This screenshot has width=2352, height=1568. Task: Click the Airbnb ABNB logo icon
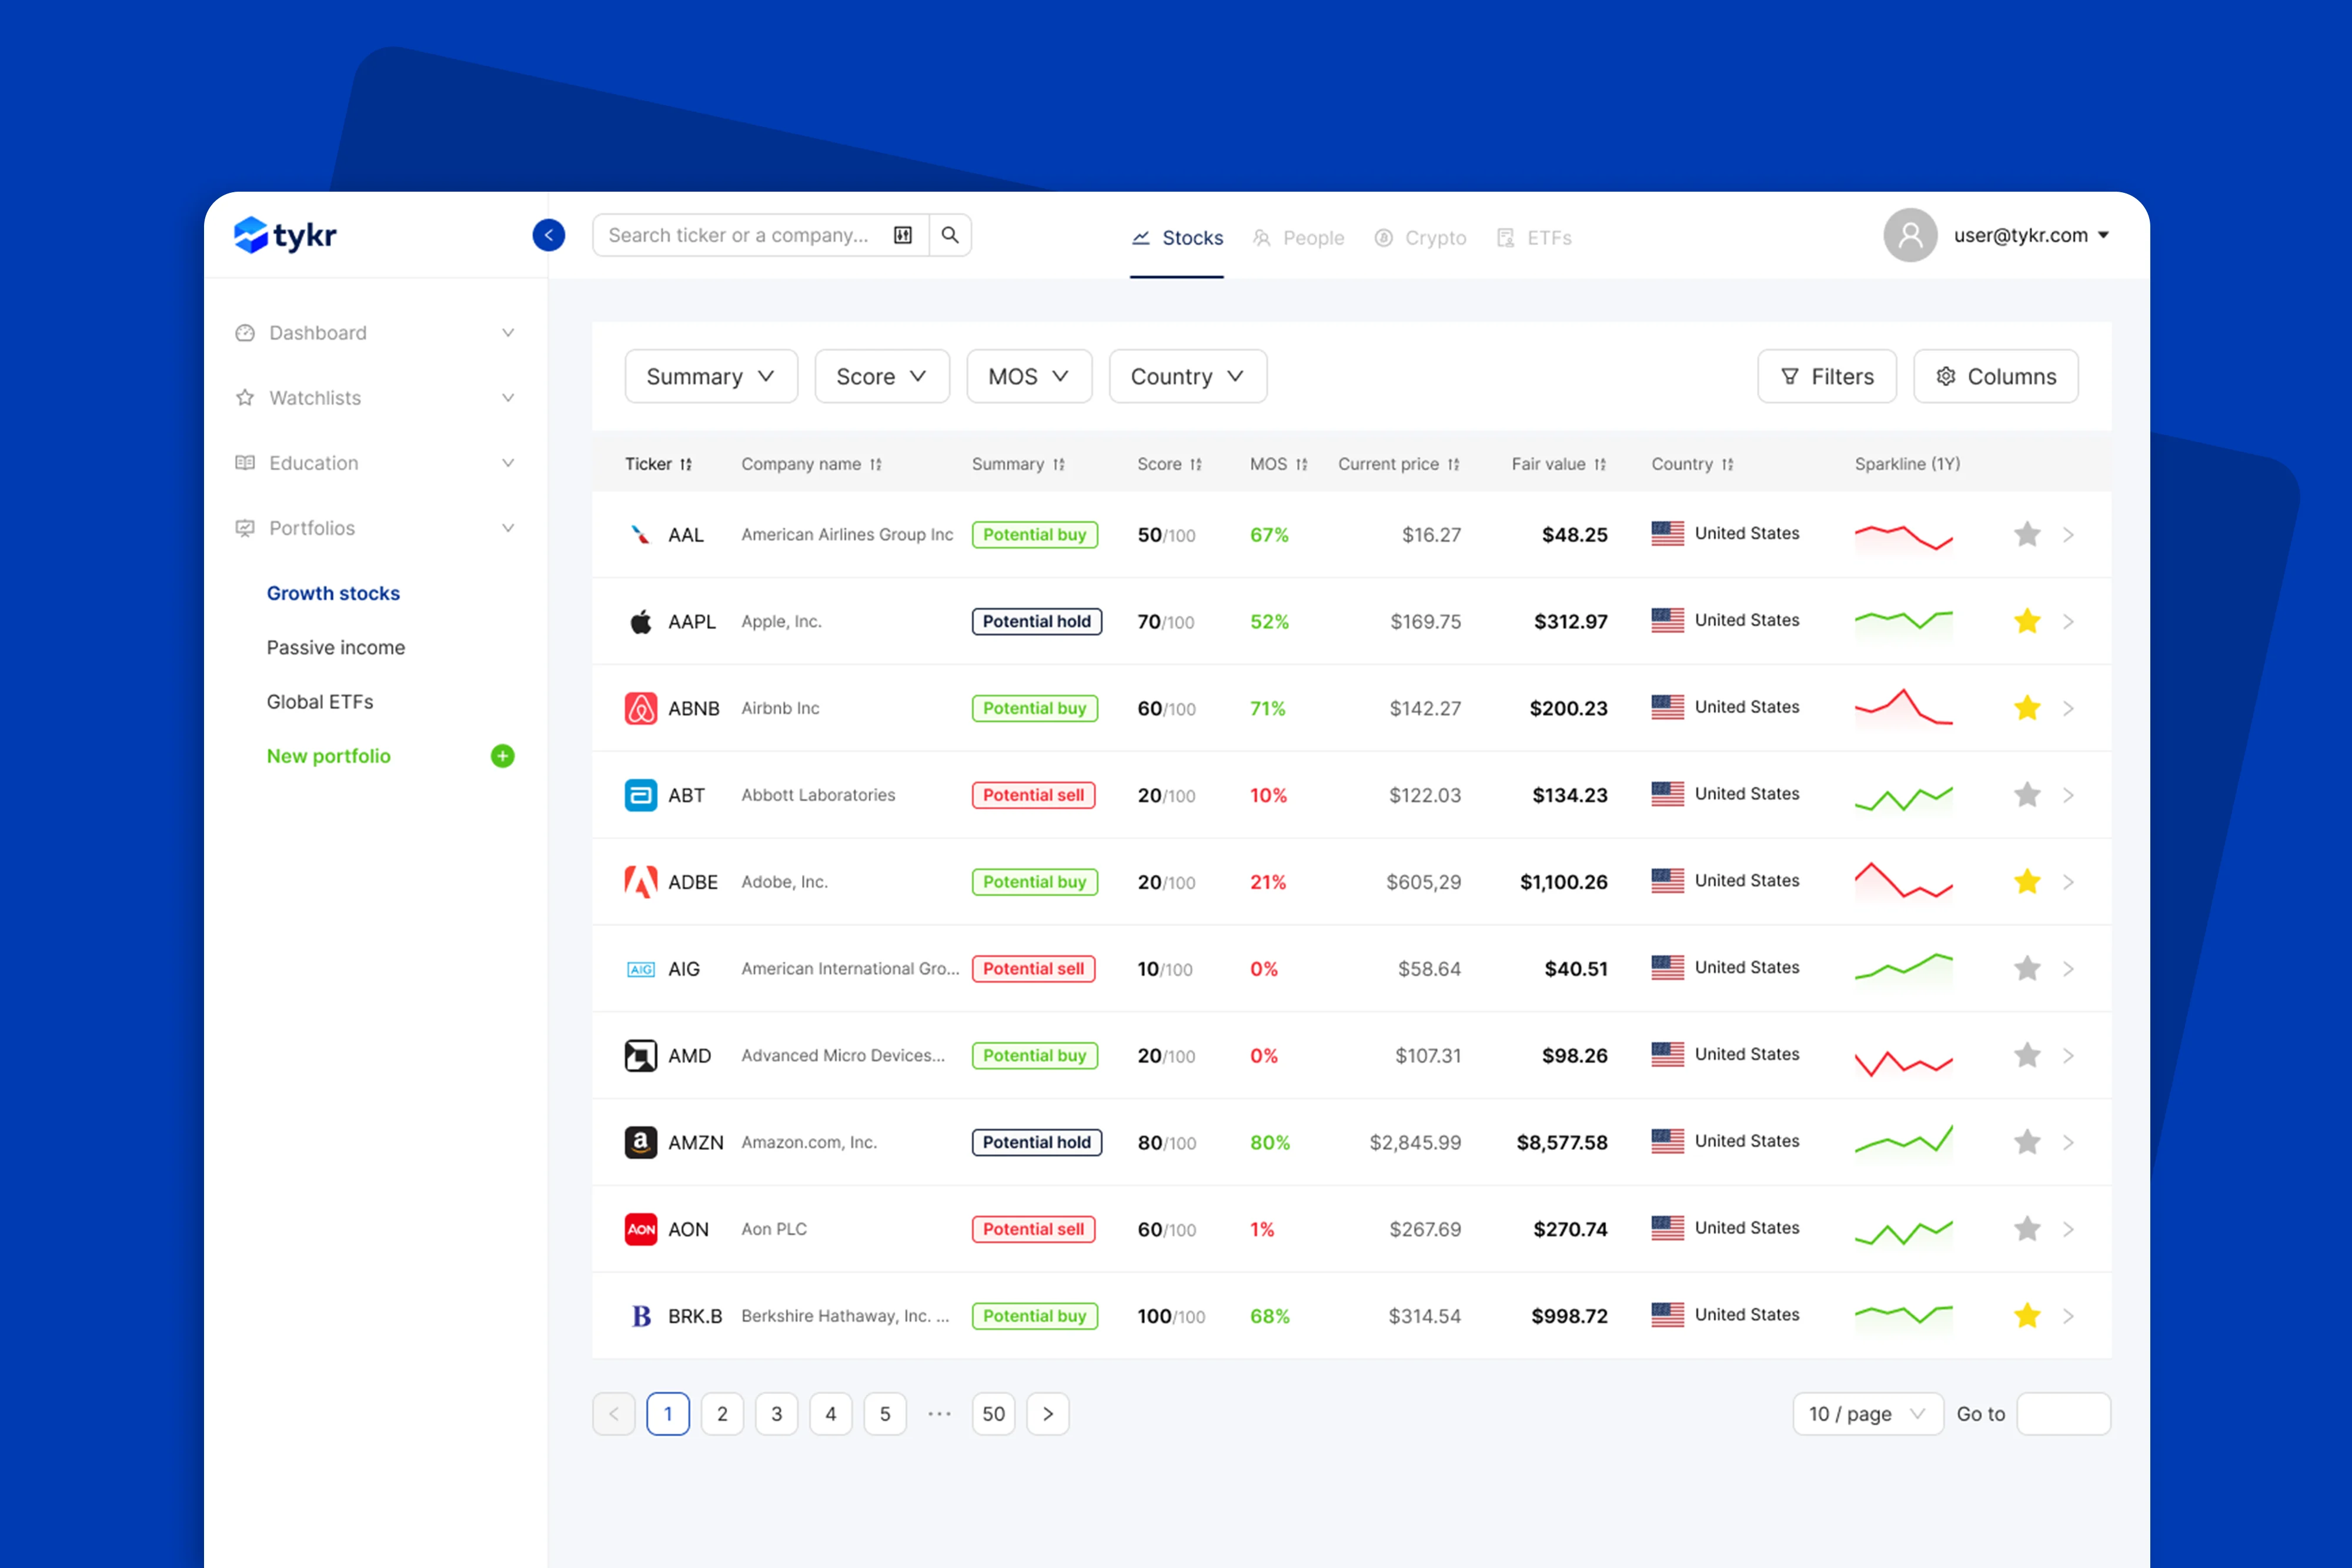pos(640,708)
